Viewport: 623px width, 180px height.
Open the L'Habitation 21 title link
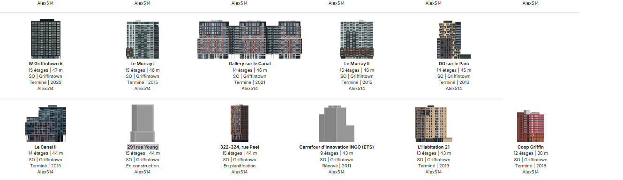(x=434, y=147)
